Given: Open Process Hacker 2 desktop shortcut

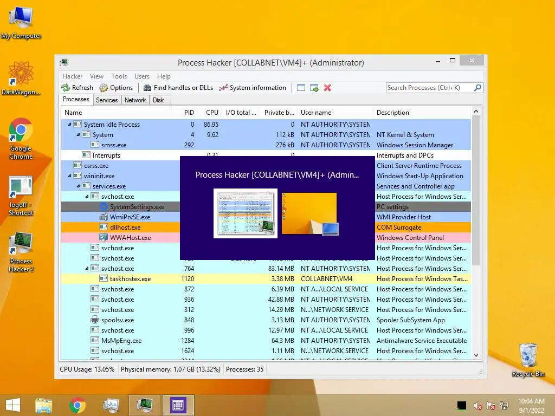Looking at the screenshot, I should [21, 252].
